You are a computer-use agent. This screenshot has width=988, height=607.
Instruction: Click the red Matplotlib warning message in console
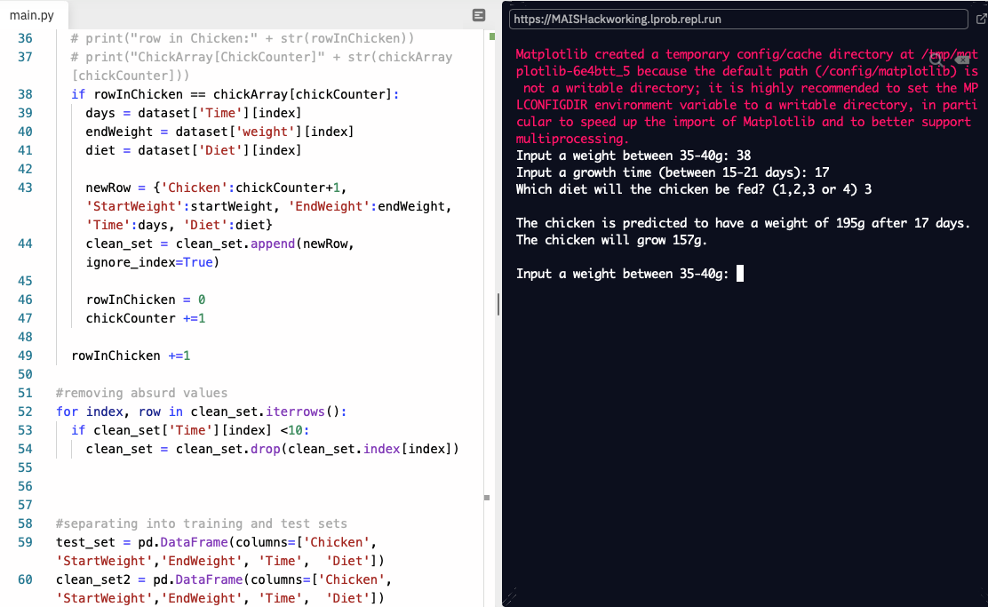746,97
